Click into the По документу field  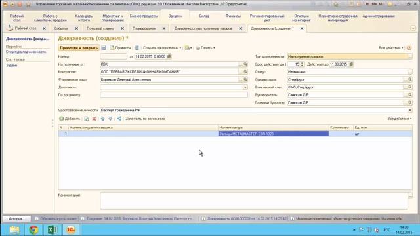tap(174, 95)
